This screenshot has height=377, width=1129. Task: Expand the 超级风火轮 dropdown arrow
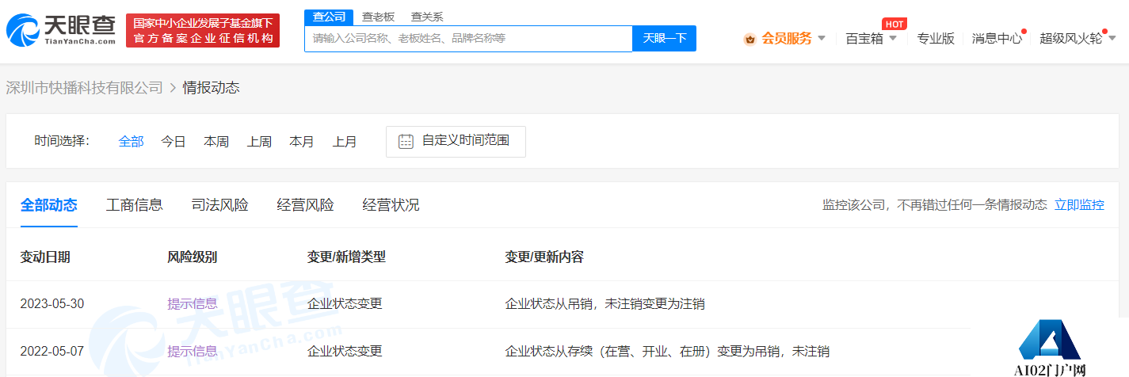[1112, 38]
